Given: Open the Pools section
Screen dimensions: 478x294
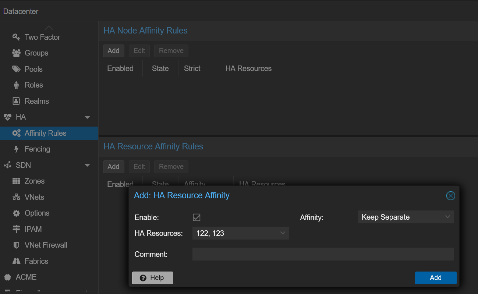Looking at the screenshot, I should point(33,69).
